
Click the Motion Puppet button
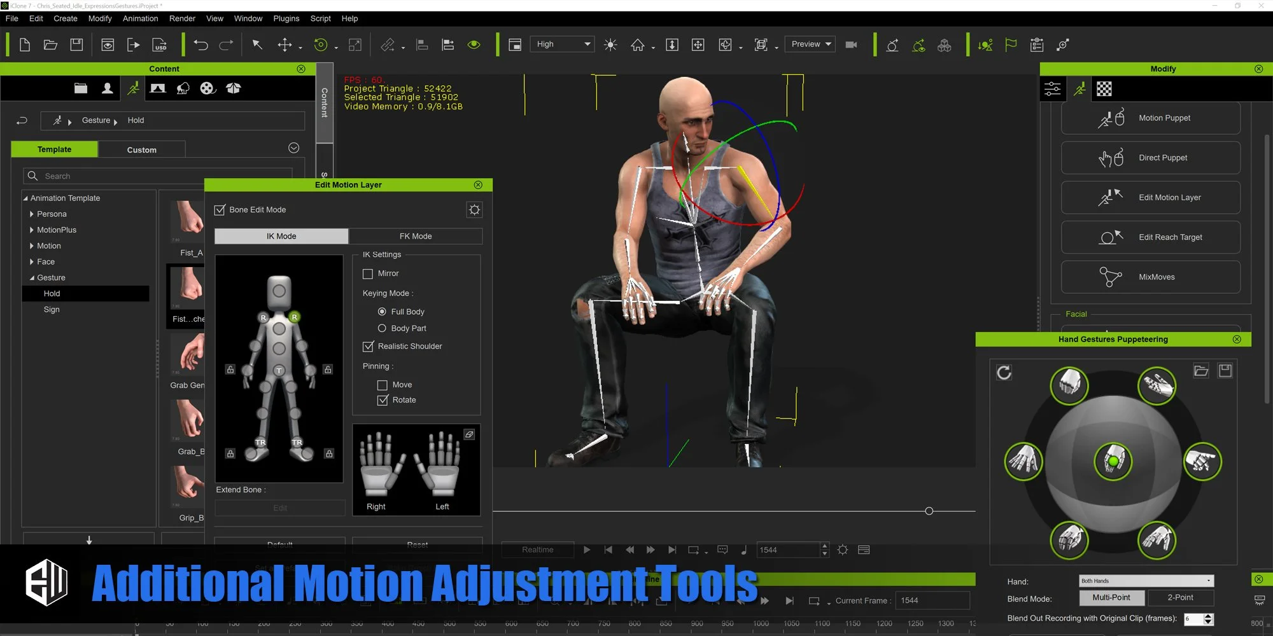[x=1150, y=118]
